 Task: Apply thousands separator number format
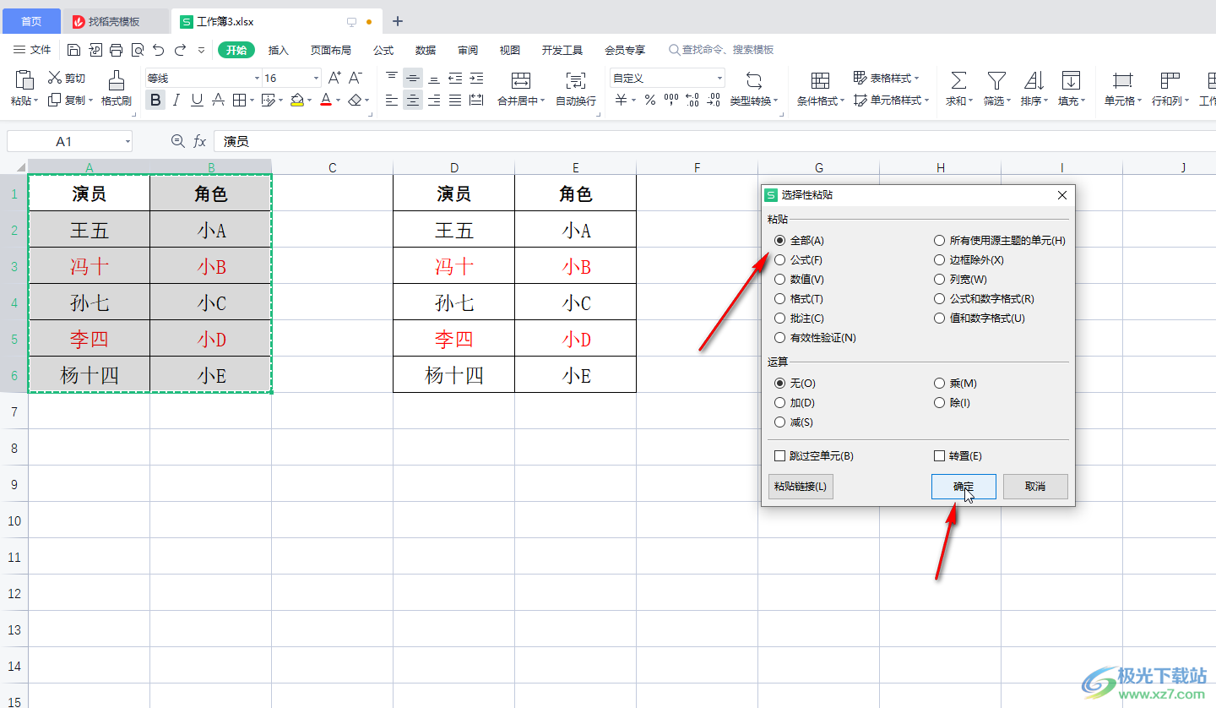[x=671, y=101]
